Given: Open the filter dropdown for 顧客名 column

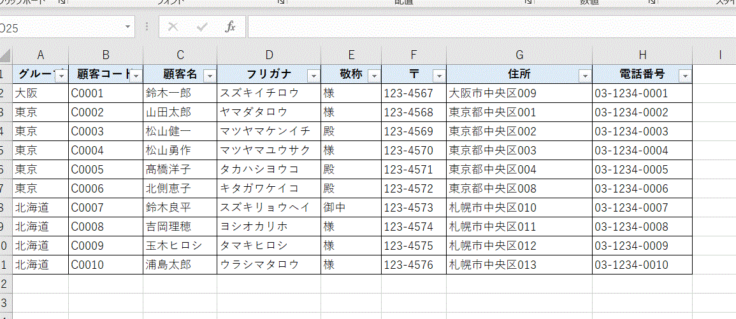Looking at the screenshot, I should (x=210, y=76).
